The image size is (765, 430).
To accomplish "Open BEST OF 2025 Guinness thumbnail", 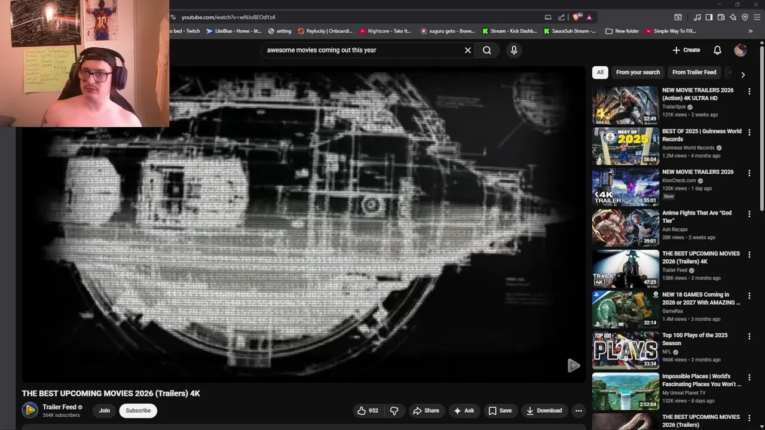I will (626, 146).
